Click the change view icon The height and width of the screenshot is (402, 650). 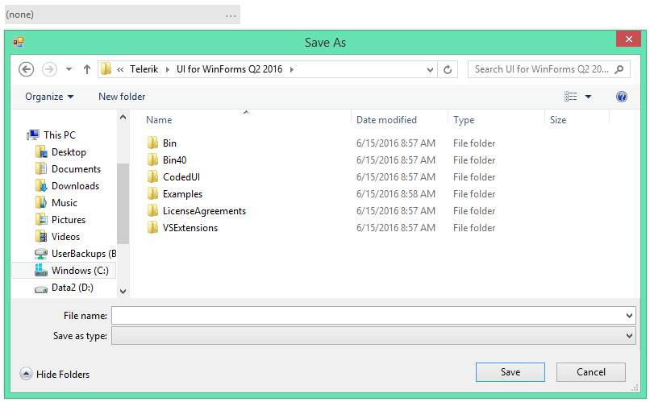tap(571, 97)
